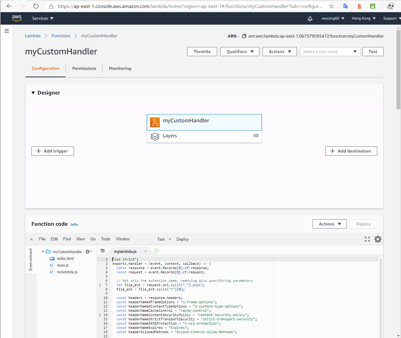Image resolution: width=401 pixels, height=338 pixels.
Task: Select mylambda.js in the file tree
Action: [x=67, y=272]
